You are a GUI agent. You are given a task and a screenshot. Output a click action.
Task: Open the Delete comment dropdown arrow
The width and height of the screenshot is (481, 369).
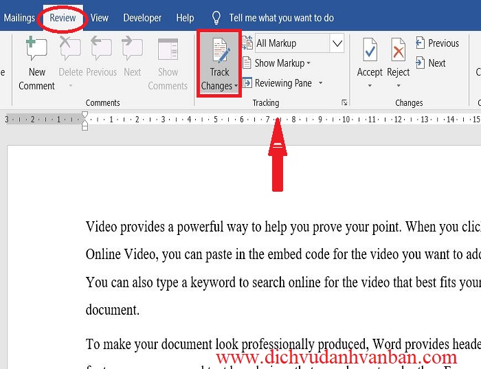pos(71,86)
